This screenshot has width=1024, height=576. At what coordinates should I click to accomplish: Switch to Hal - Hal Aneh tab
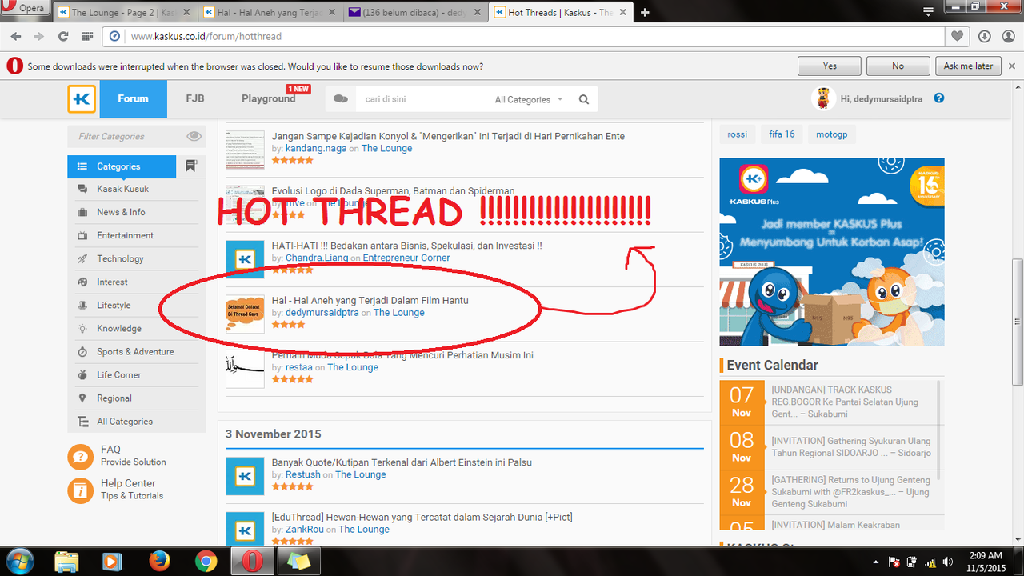tap(270, 12)
